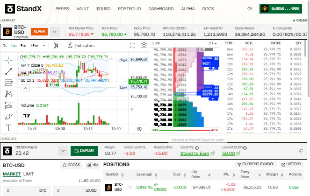Screen dimensions: 310x196
Task: Toggle the CURRENT SYMBOL filter
Action: [256, 164]
